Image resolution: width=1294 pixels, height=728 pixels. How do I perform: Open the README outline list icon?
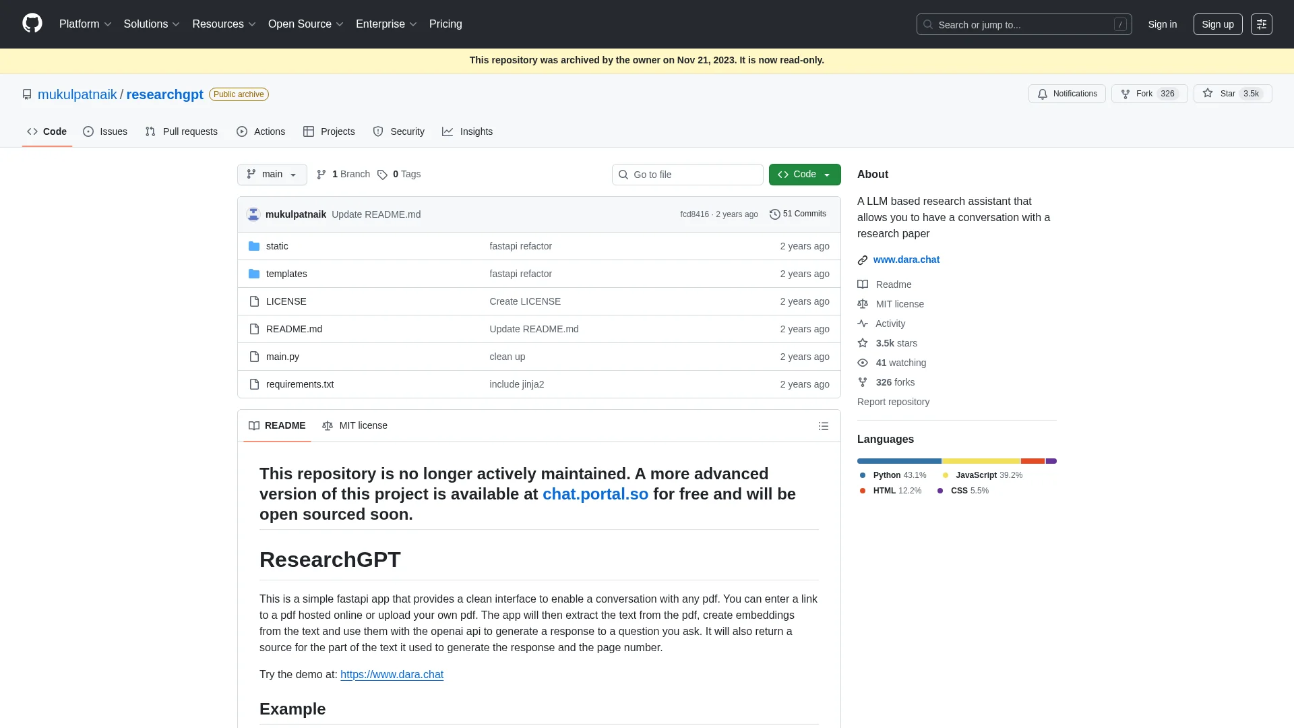823,426
